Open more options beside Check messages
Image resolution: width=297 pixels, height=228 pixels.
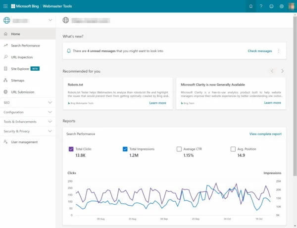click(279, 51)
